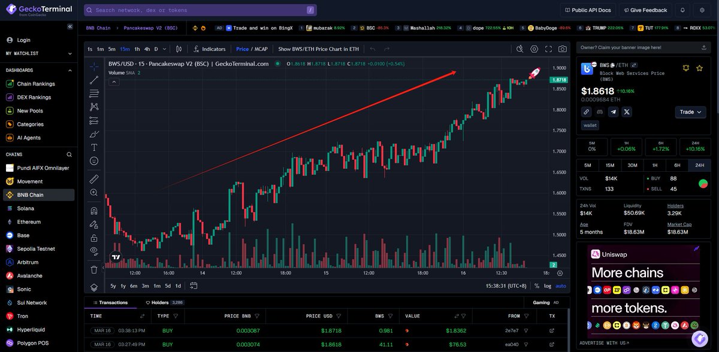Filter transactions by BWS amount column
This screenshot has height=352, width=719.
pos(392,316)
